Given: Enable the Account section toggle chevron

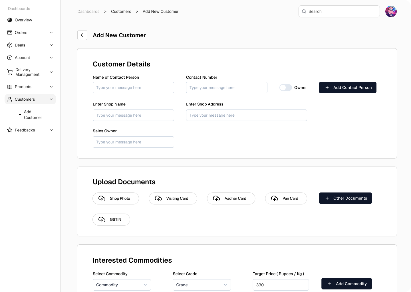Looking at the screenshot, I should [51, 58].
